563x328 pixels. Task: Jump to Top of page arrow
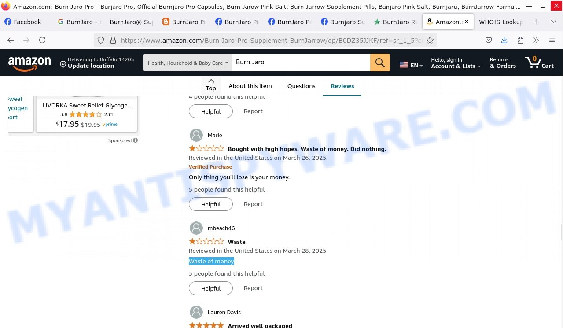click(x=211, y=85)
